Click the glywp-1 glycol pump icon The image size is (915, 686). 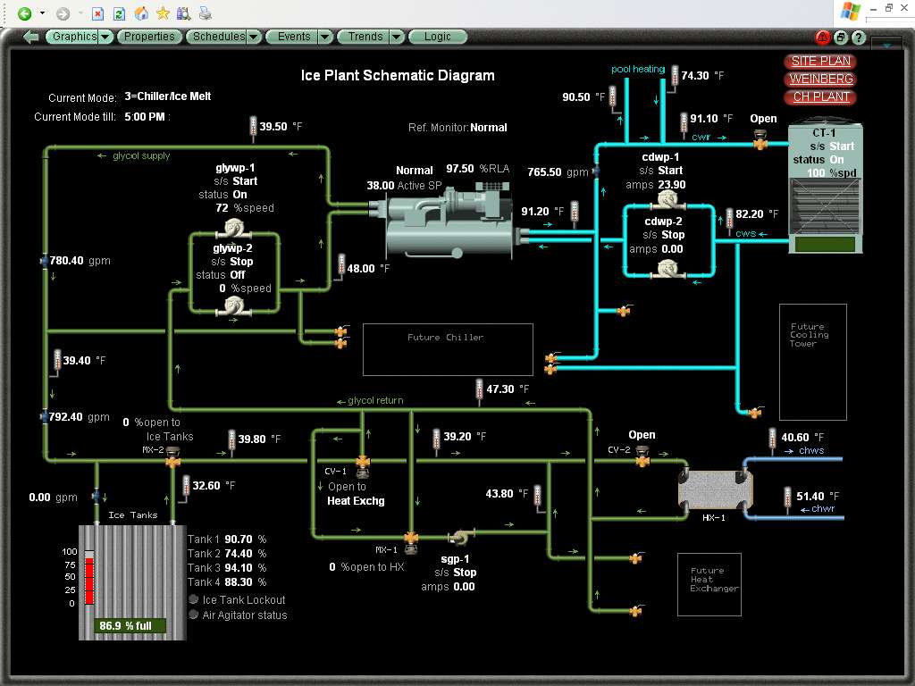click(x=235, y=227)
